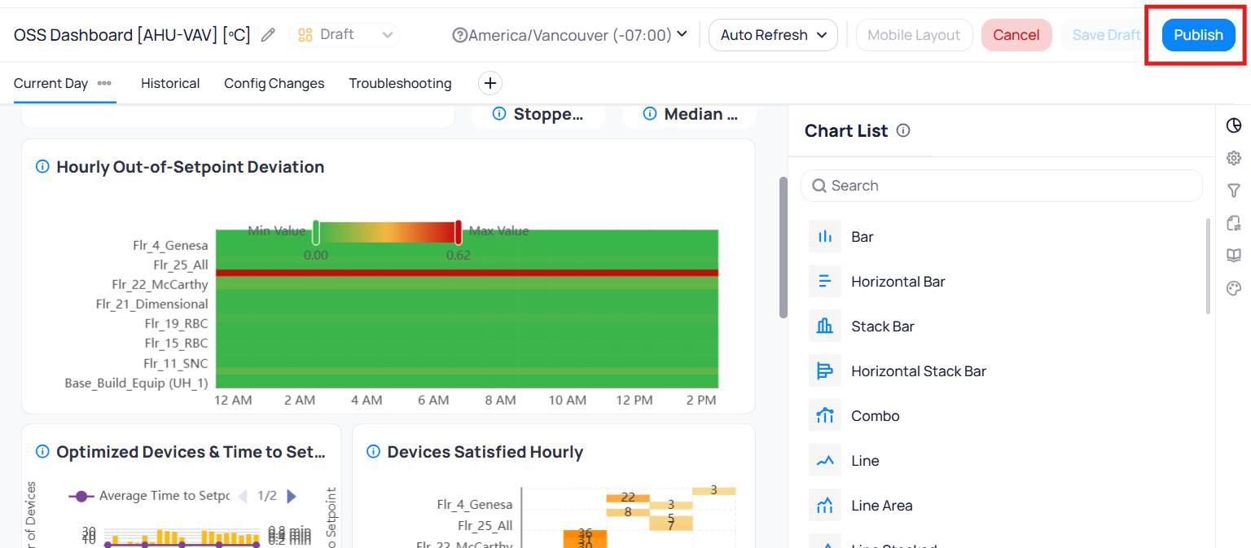This screenshot has height=548, width=1251.
Task: Click the Max Value heatmap slider handle
Action: (x=459, y=232)
